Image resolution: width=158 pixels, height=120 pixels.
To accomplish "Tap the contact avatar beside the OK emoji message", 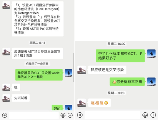I will click(x=82, y=103).
